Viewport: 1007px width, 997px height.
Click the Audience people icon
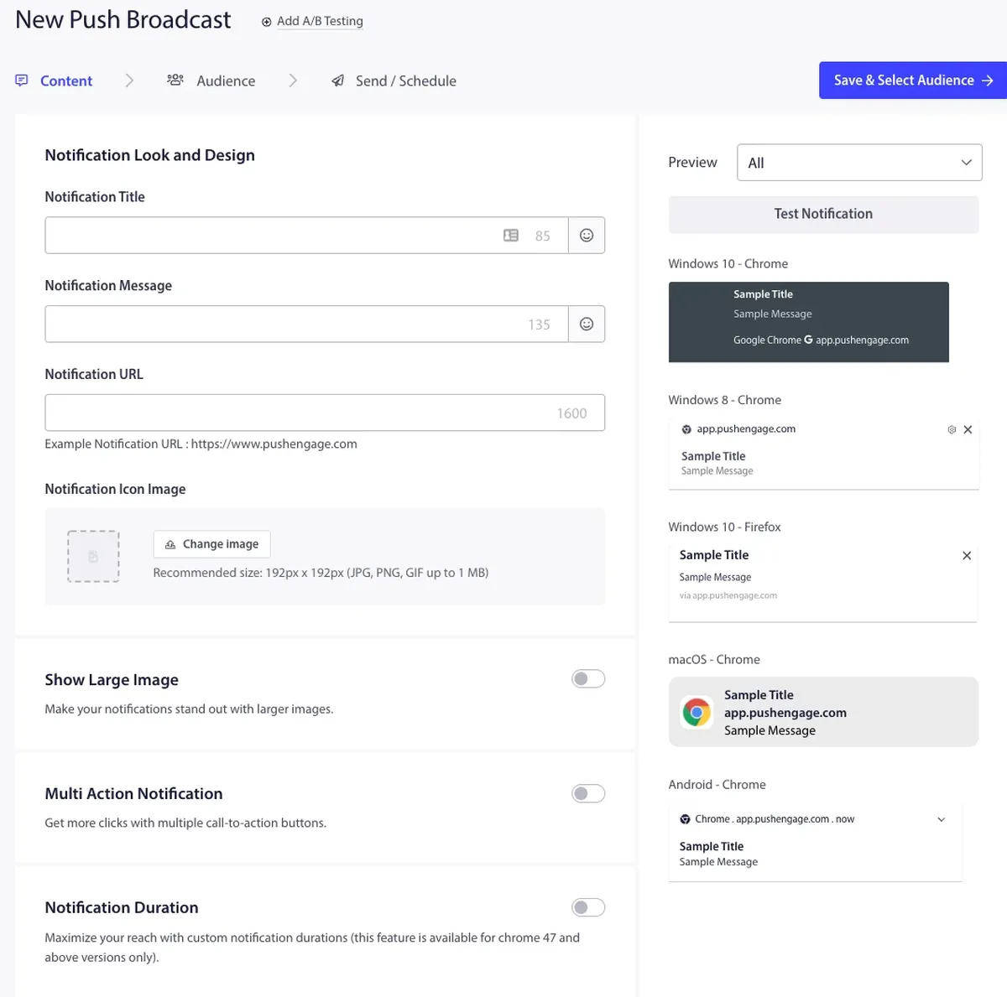click(x=175, y=80)
